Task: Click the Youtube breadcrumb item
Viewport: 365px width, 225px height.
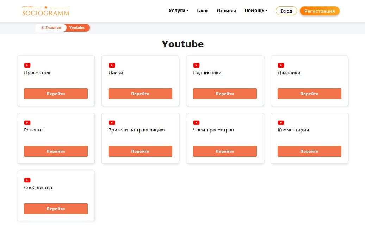Action: [76, 28]
